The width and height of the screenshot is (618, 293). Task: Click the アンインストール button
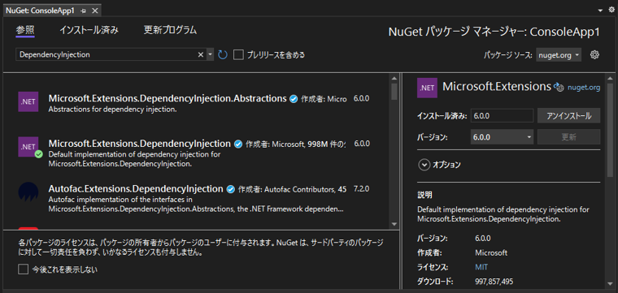[568, 116]
